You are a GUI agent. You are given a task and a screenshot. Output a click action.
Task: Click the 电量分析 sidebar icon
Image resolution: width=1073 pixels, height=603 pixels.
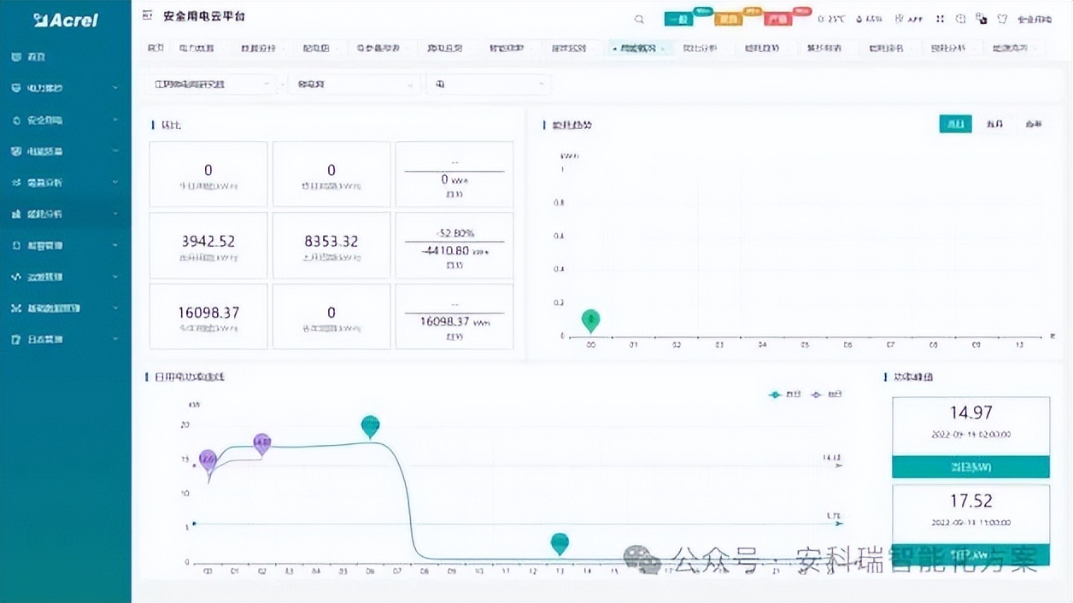pos(16,183)
